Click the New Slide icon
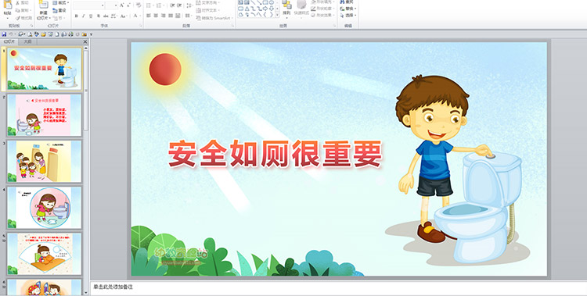Viewport: 587px width, 296px height. click(x=43, y=9)
